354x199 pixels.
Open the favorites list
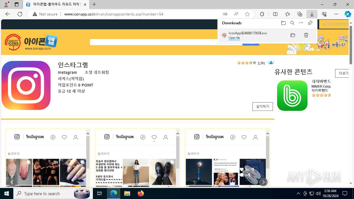point(288,14)
